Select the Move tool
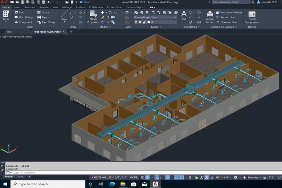 coord(102,12)
